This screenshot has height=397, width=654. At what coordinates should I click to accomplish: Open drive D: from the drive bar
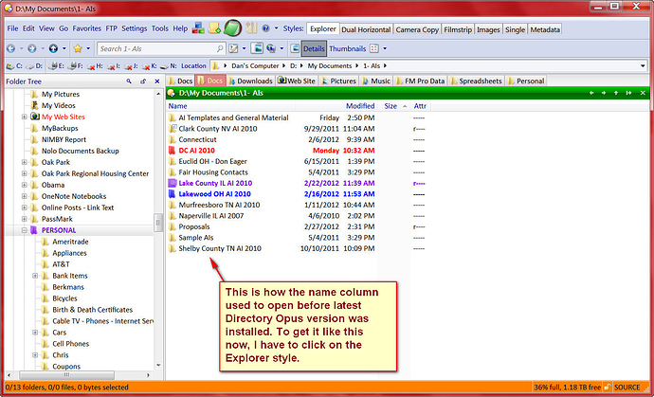[34, 66]
